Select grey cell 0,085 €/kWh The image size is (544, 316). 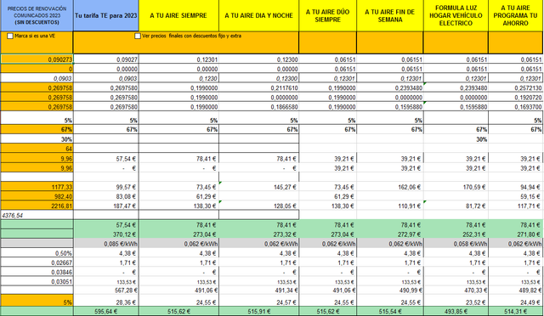tap(105, 244)
